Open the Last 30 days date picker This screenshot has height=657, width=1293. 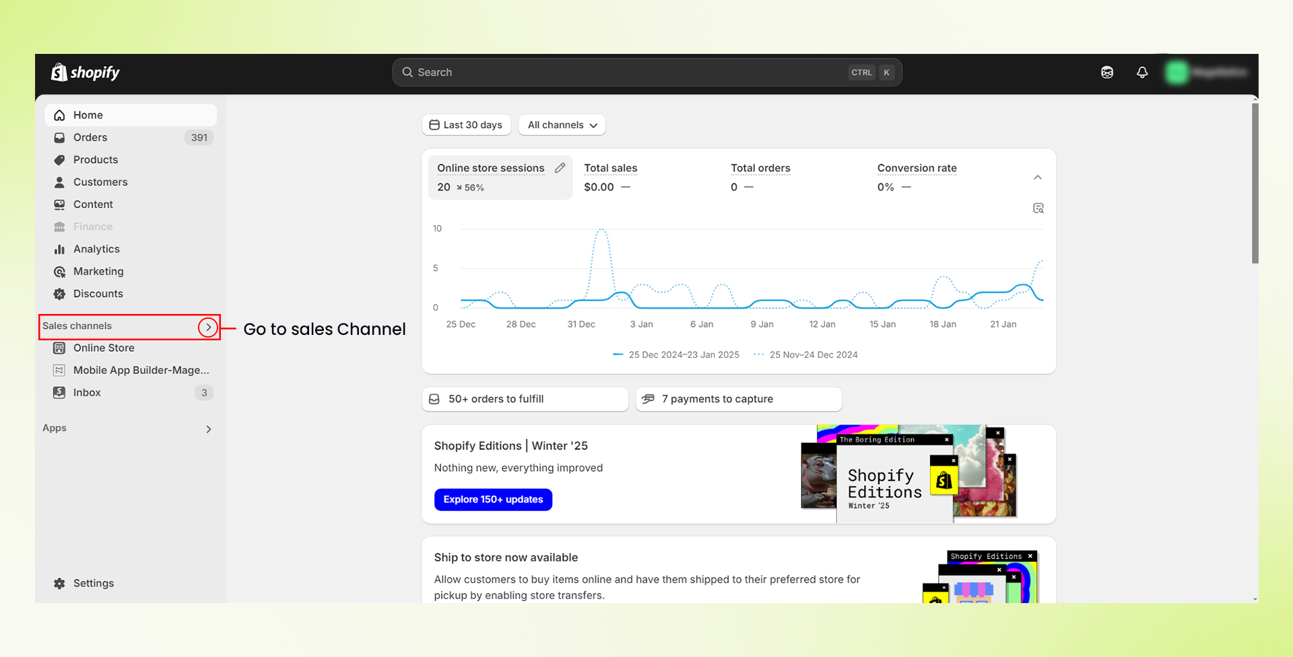(x=466, y=125)
